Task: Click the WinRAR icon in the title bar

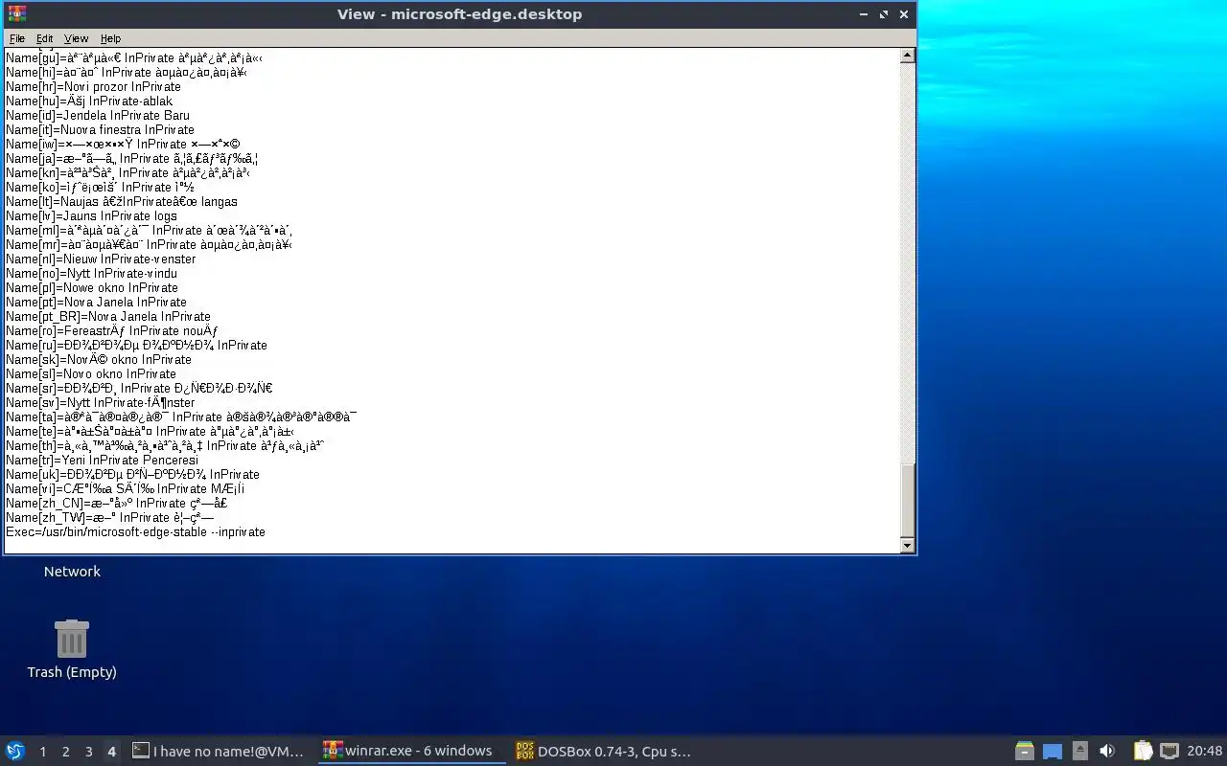Action: pos(16,13)
